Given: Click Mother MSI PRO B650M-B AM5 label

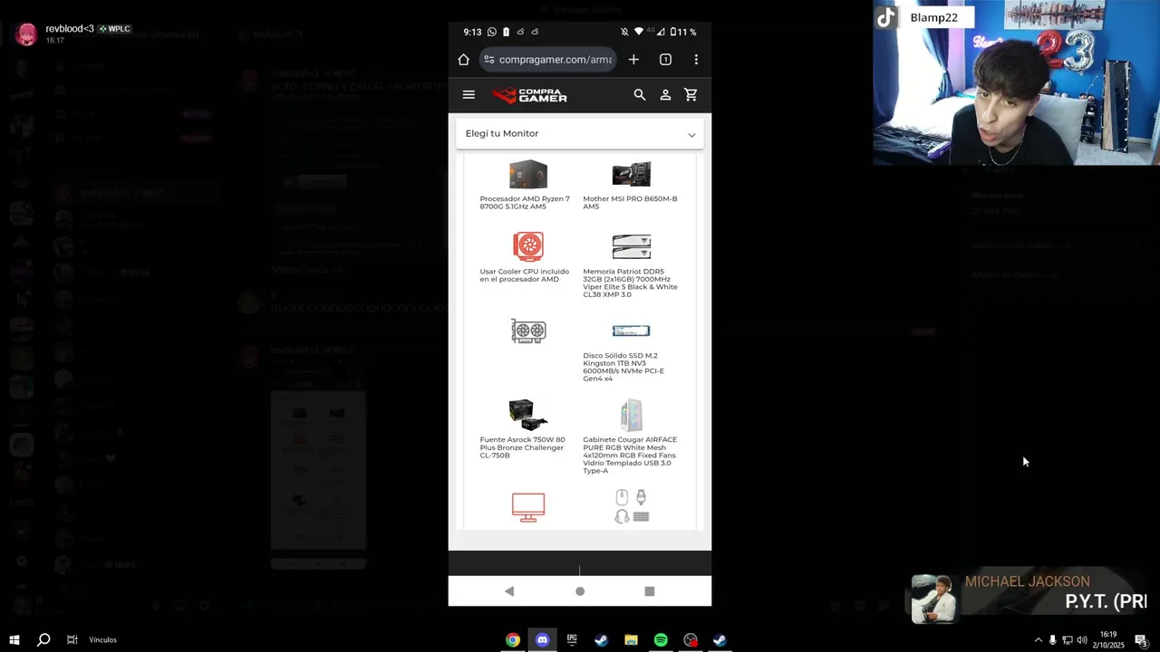Looking at the screenshot, I should (630, 203).
